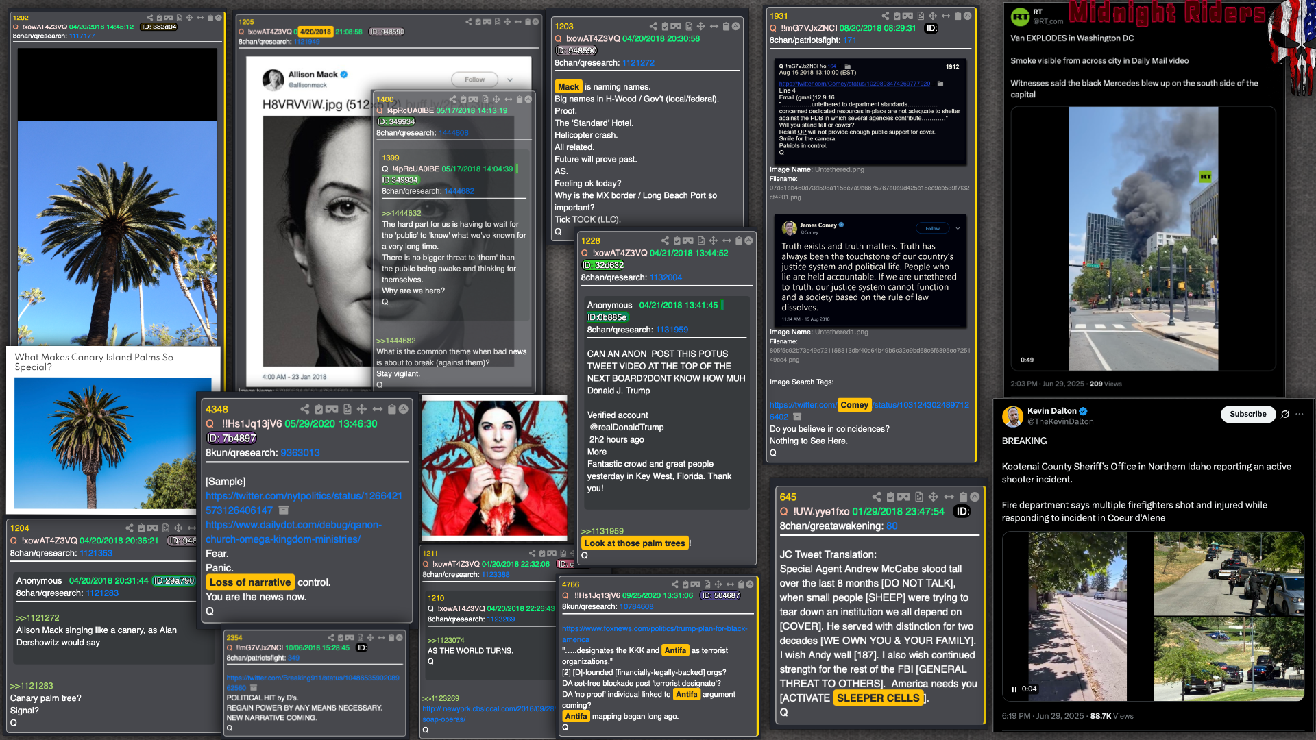Image resolution: width=1316 pixels, height=740 pixels.
Task: Click the move icon on post 1931
Action: [x=933, y=16]
